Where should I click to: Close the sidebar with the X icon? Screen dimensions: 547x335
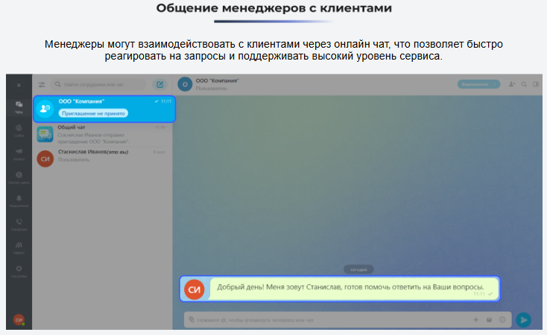pyautogui.click(x=19, y=85)
